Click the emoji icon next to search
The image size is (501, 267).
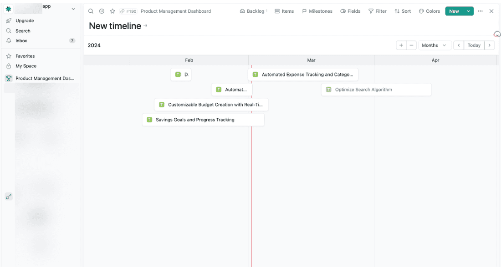pyautogui.click(x=102, y=11)
